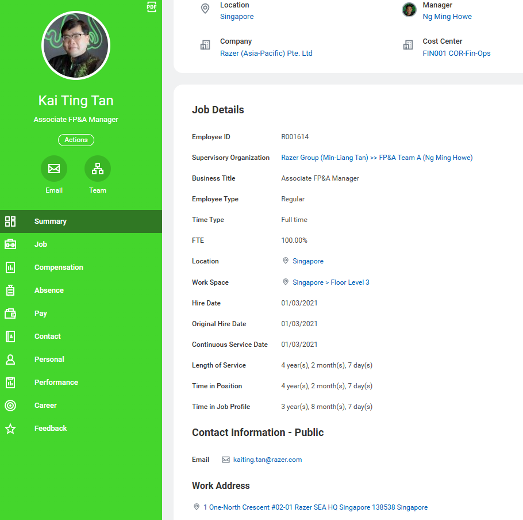Open the Pay wallet icon
Image resolution: width=523 pixels, height=520 pixels.
coord(10,313)
